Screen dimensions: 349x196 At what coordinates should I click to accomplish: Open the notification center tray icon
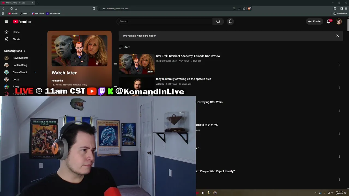pos(345,193)
